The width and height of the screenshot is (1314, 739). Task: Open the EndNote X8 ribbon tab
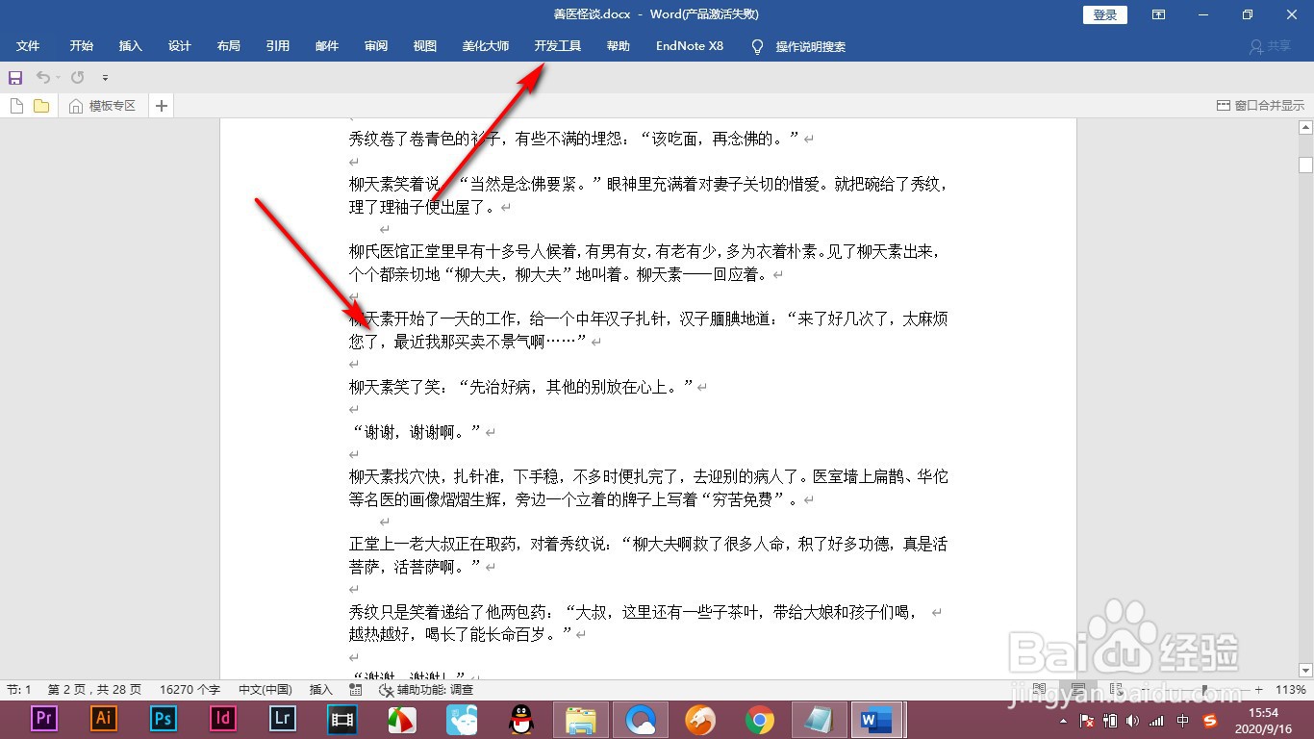(x=689, y=45)
